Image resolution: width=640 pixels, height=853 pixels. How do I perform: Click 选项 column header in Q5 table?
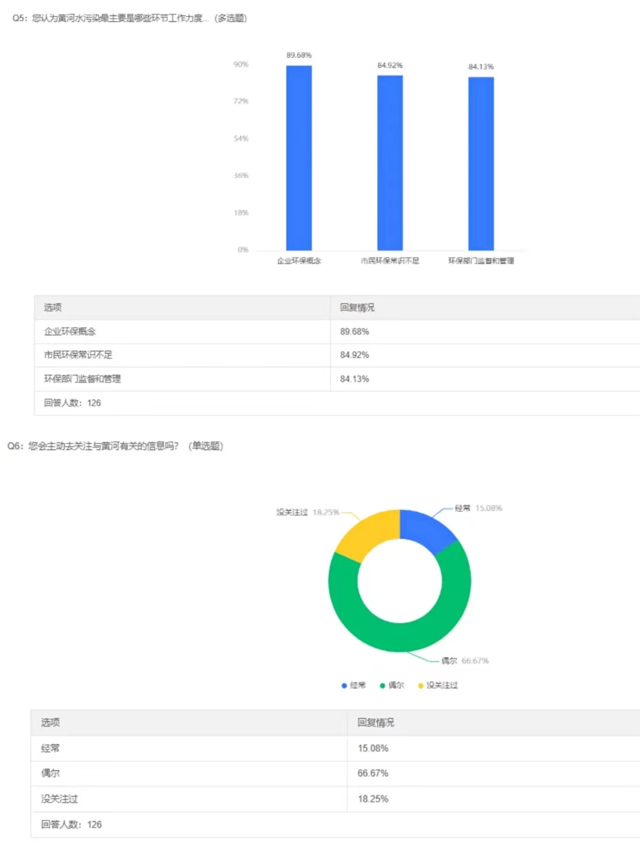tap(53, 307)
